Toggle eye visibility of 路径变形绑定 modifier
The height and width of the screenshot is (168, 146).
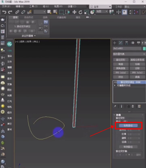click(x=115, y=82)
